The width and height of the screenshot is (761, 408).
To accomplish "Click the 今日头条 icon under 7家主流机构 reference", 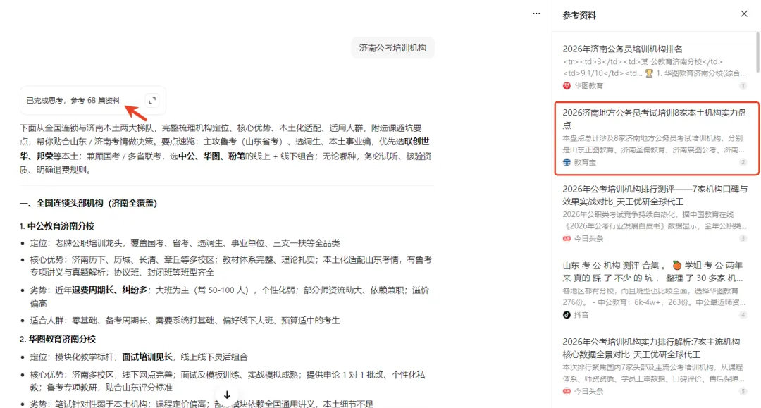I will tap(567, 392).
